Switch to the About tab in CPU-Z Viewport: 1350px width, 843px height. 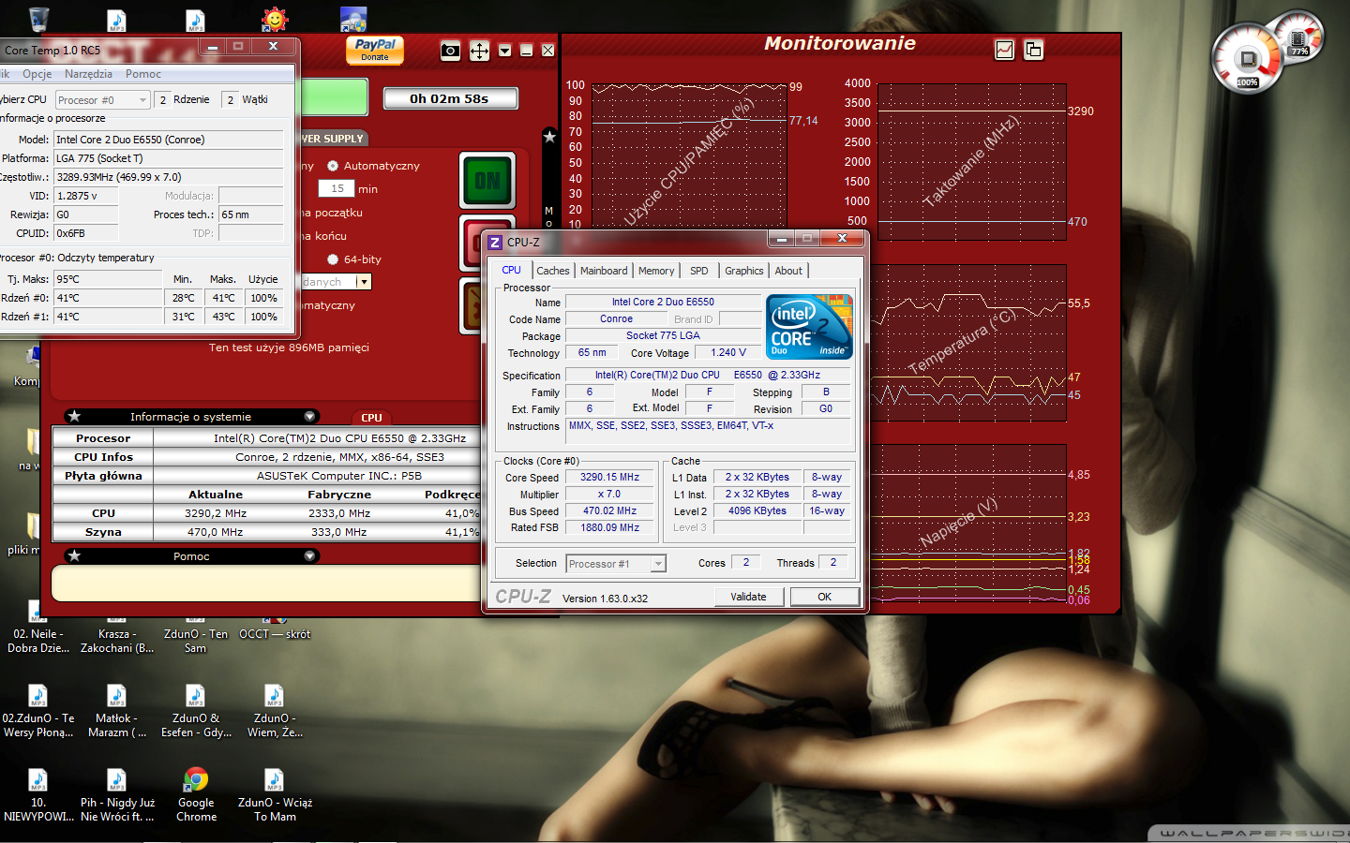point(788,271)
